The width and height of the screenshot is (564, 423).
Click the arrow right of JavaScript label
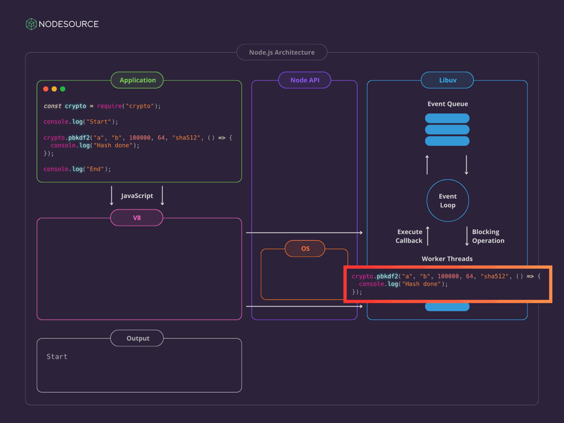[x=162, y=196]
